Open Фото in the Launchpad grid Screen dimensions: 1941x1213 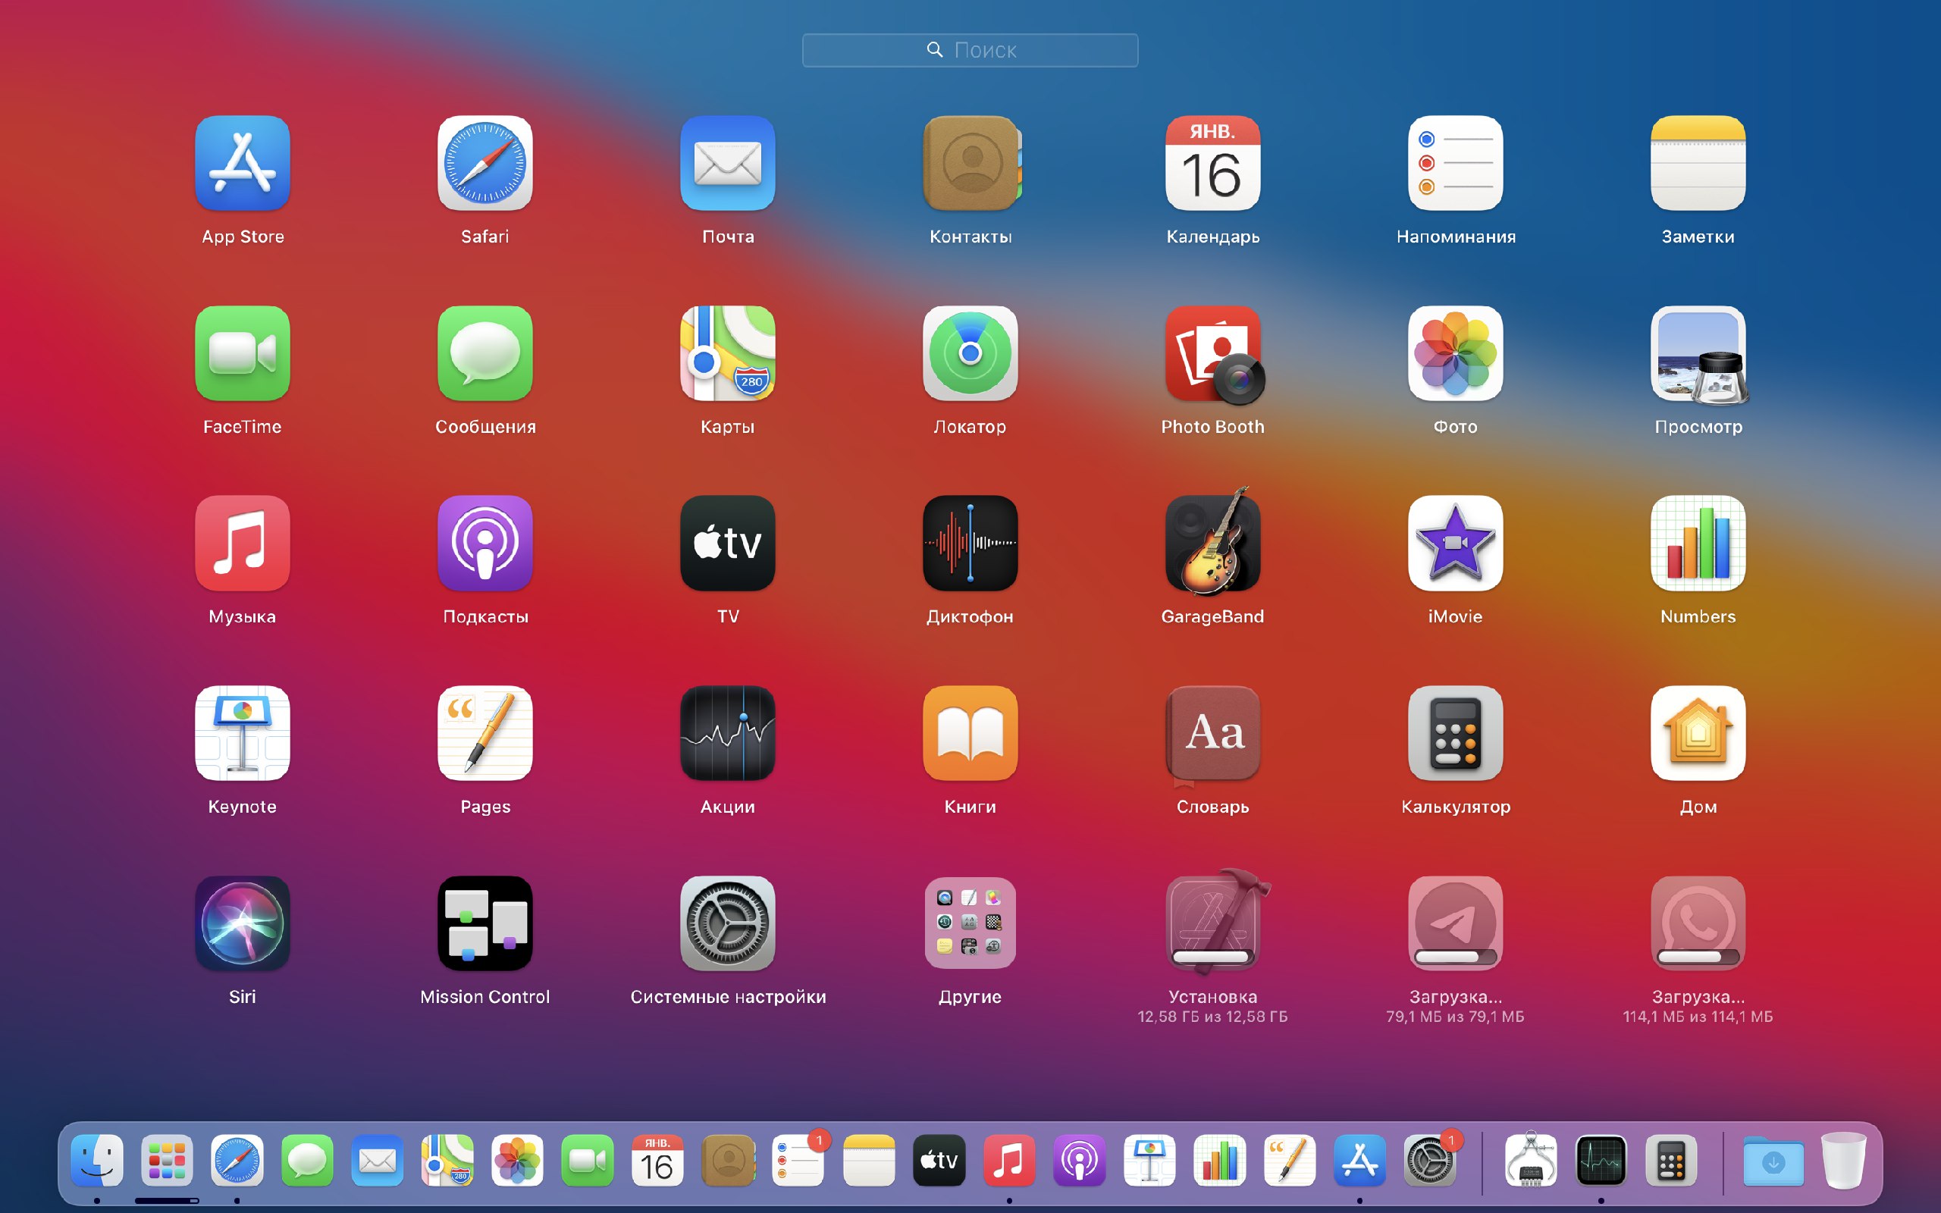(x=1456, y=354)
